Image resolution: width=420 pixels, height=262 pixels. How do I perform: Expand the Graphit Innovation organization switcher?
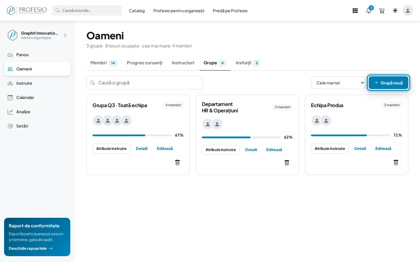click(37, 35)
